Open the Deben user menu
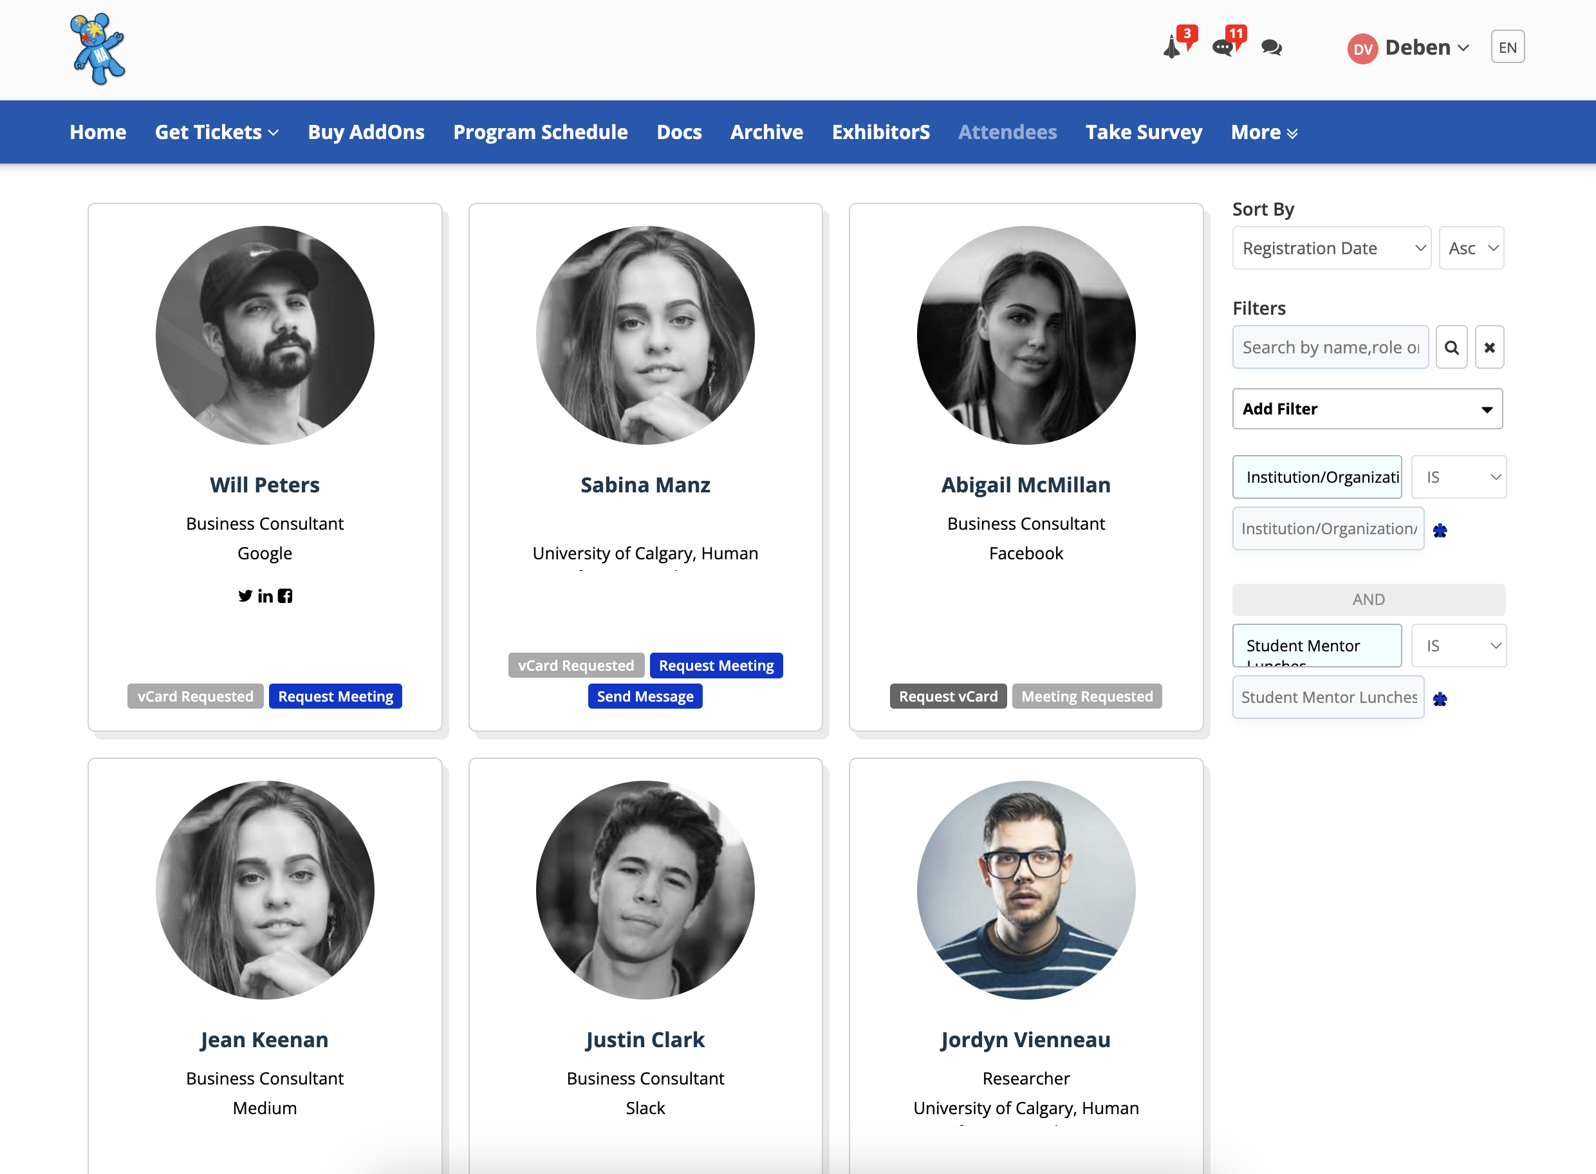The width and height of the screenshot is (1596, 1174). 1409,48
